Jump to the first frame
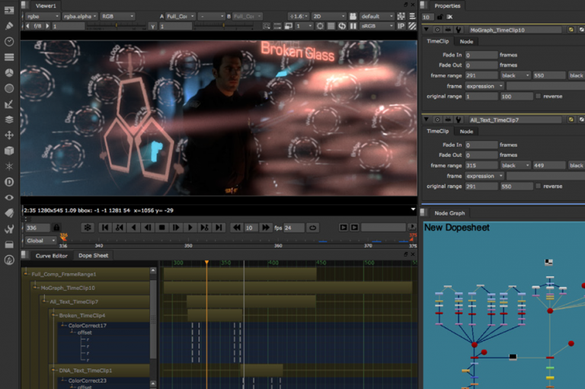585x389 pixels. click(x=104, y=228)
